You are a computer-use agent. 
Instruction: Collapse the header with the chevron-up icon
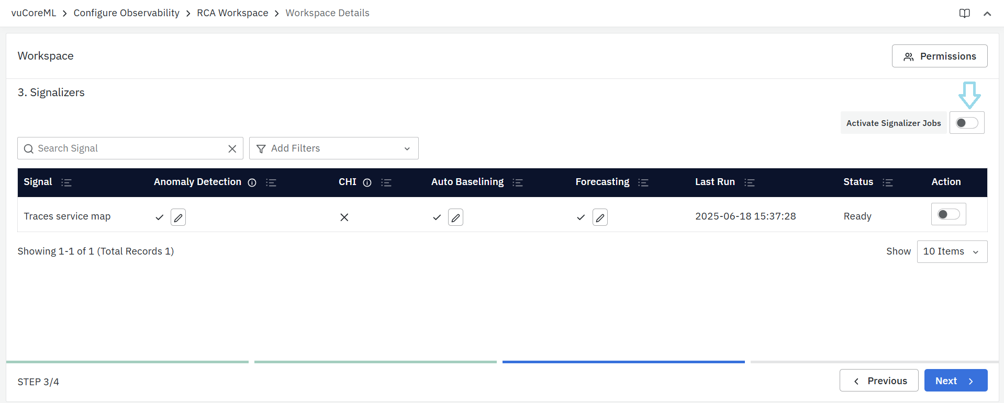click(987, 14)
